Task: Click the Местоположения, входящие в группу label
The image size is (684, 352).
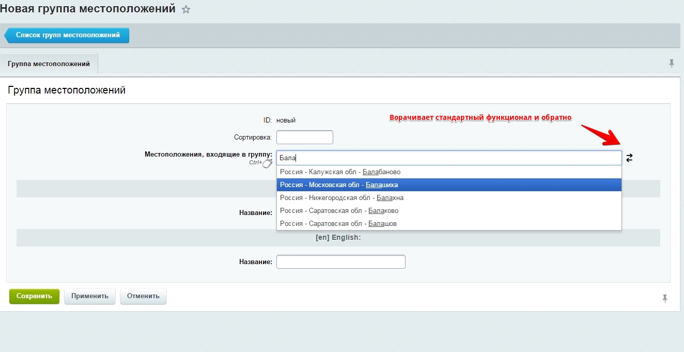Action: click(208, 154)
